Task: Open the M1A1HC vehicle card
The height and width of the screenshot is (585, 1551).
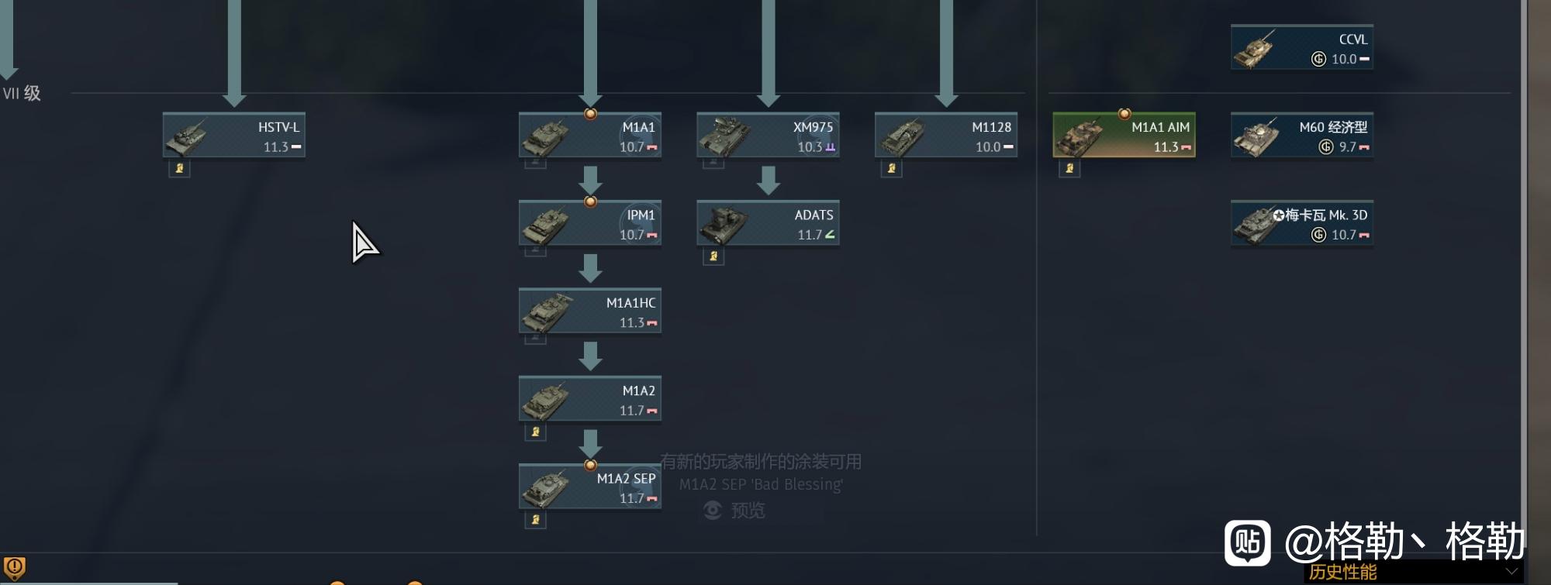Action: [590, 311]
